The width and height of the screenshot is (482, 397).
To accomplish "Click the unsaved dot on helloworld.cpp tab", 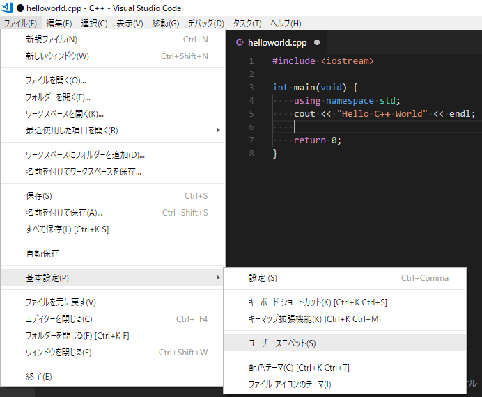I will 317,42.
